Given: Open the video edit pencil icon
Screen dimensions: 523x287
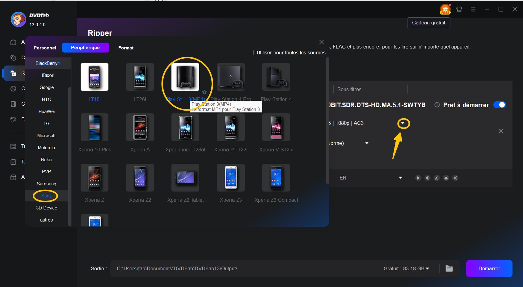Looking at the screenshot, I should (437, 178).
